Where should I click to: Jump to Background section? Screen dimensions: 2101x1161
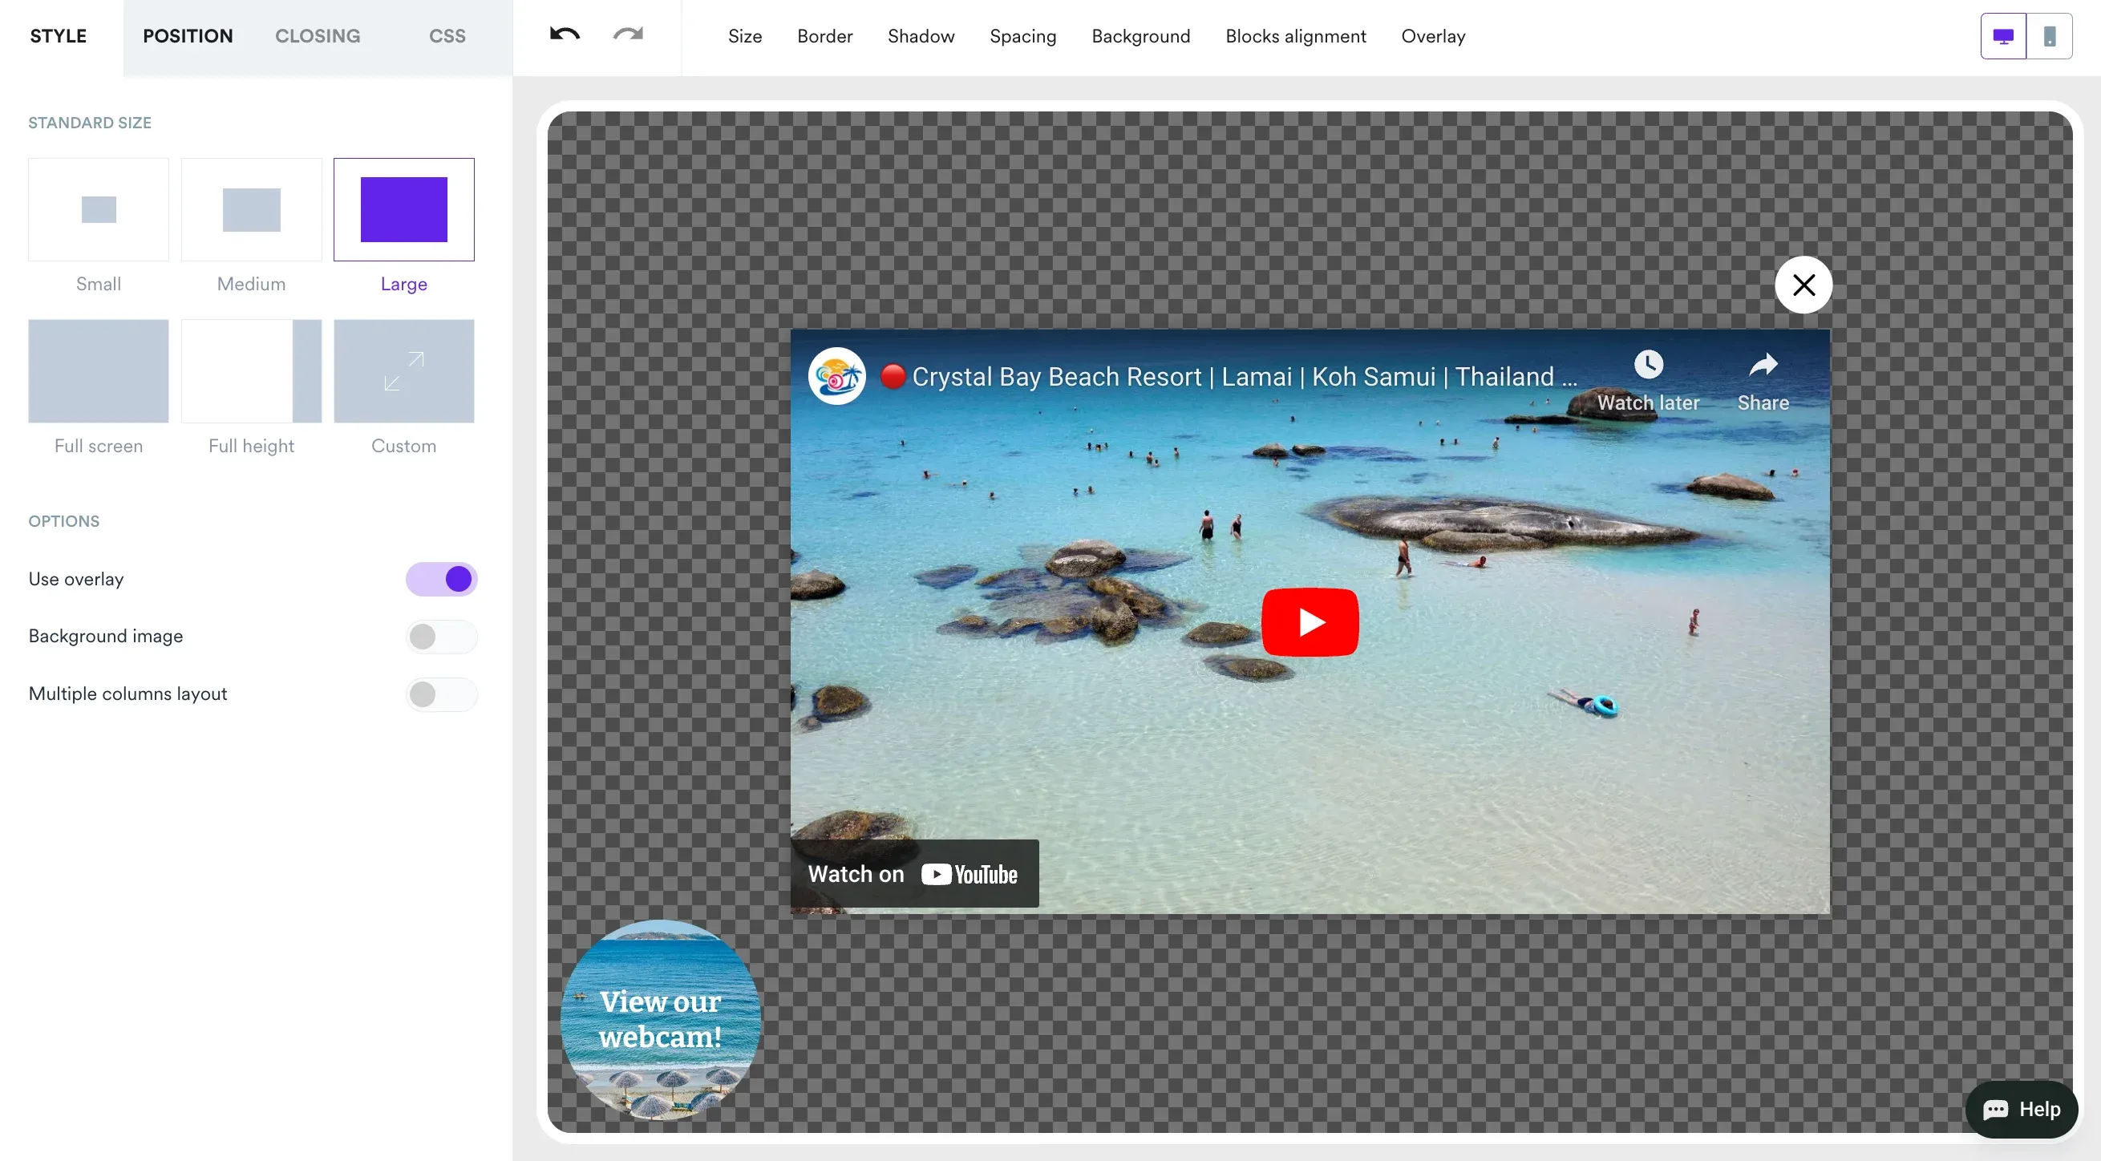click(1141, 36)
